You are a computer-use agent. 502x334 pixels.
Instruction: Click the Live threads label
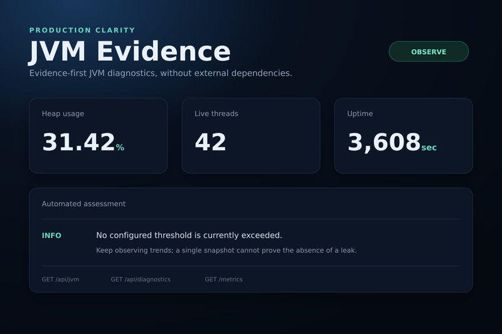(216, 114)
